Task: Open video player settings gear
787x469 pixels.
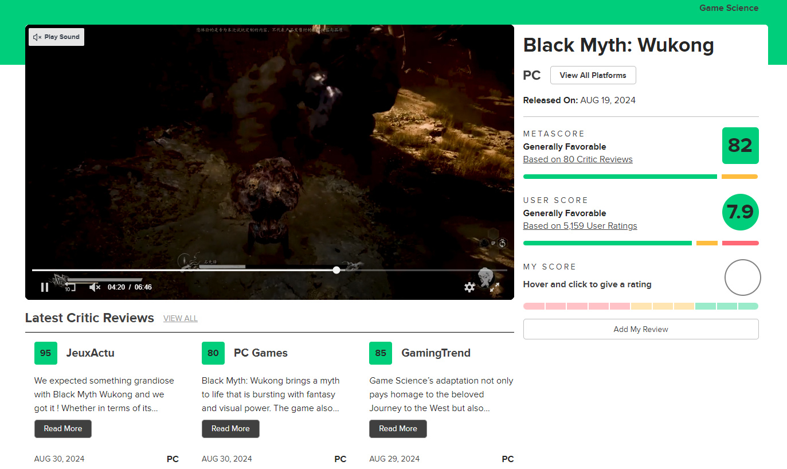Action: point(469,287)
